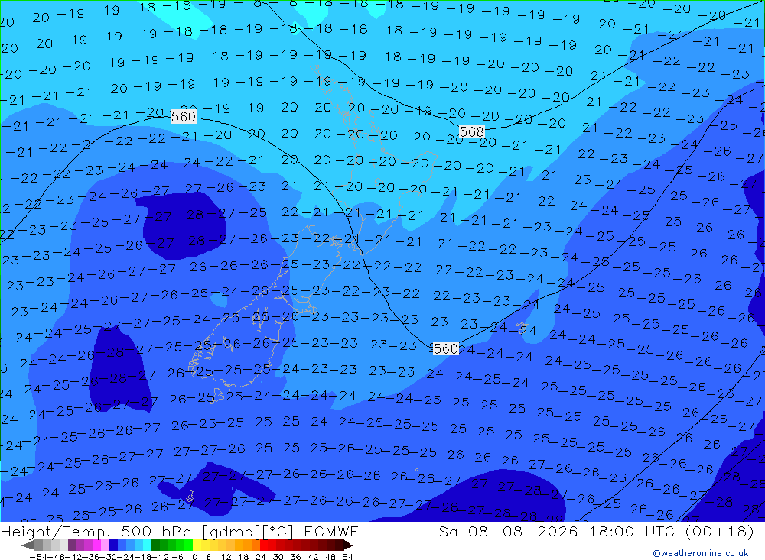Click the date 08-08-2026 in the caption
The height and width of the screenshot is (560, 765).
coord(523,531)
